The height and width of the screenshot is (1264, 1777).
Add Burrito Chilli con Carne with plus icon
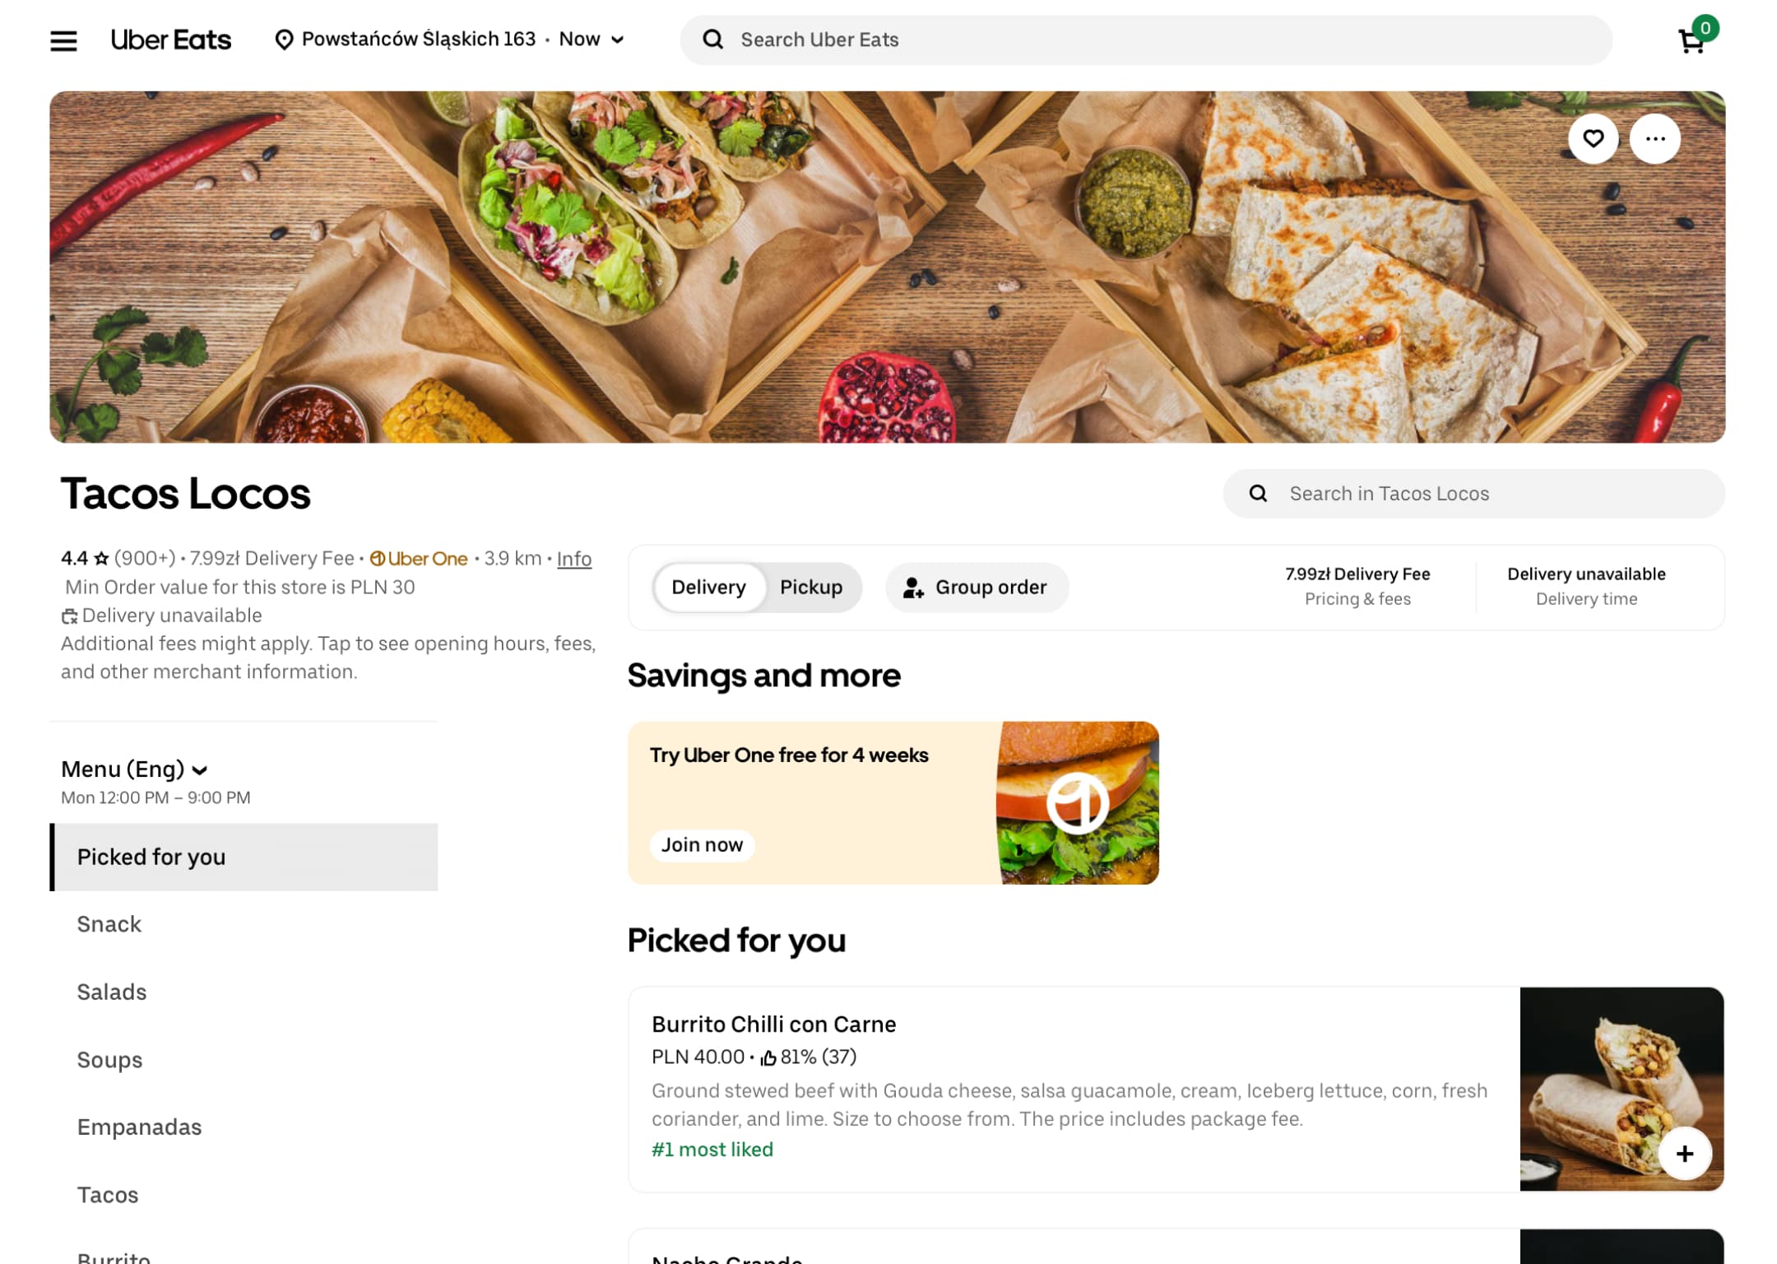[1684, 1153]
